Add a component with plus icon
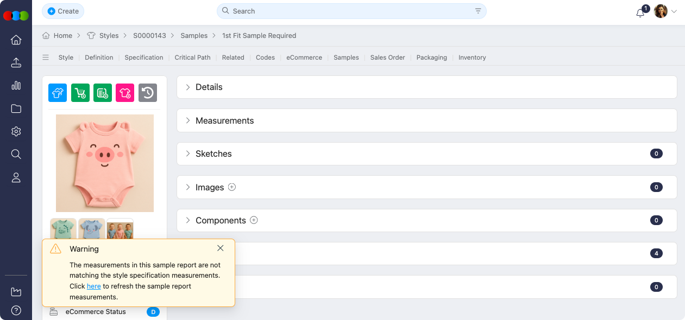Screen dimensions: 685x320 254,220
